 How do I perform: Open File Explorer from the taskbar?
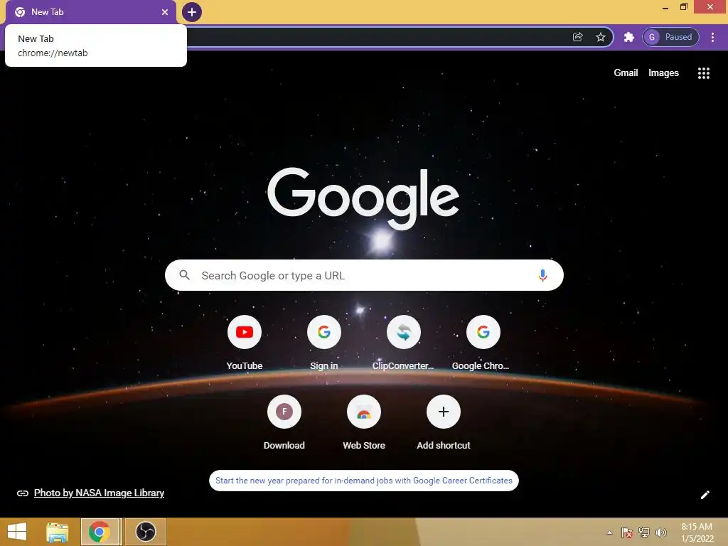[58, 532]
